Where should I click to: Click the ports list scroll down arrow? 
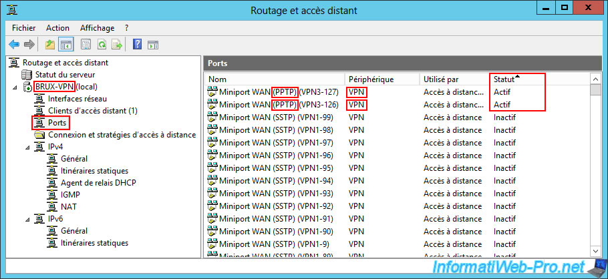[597, 250]
